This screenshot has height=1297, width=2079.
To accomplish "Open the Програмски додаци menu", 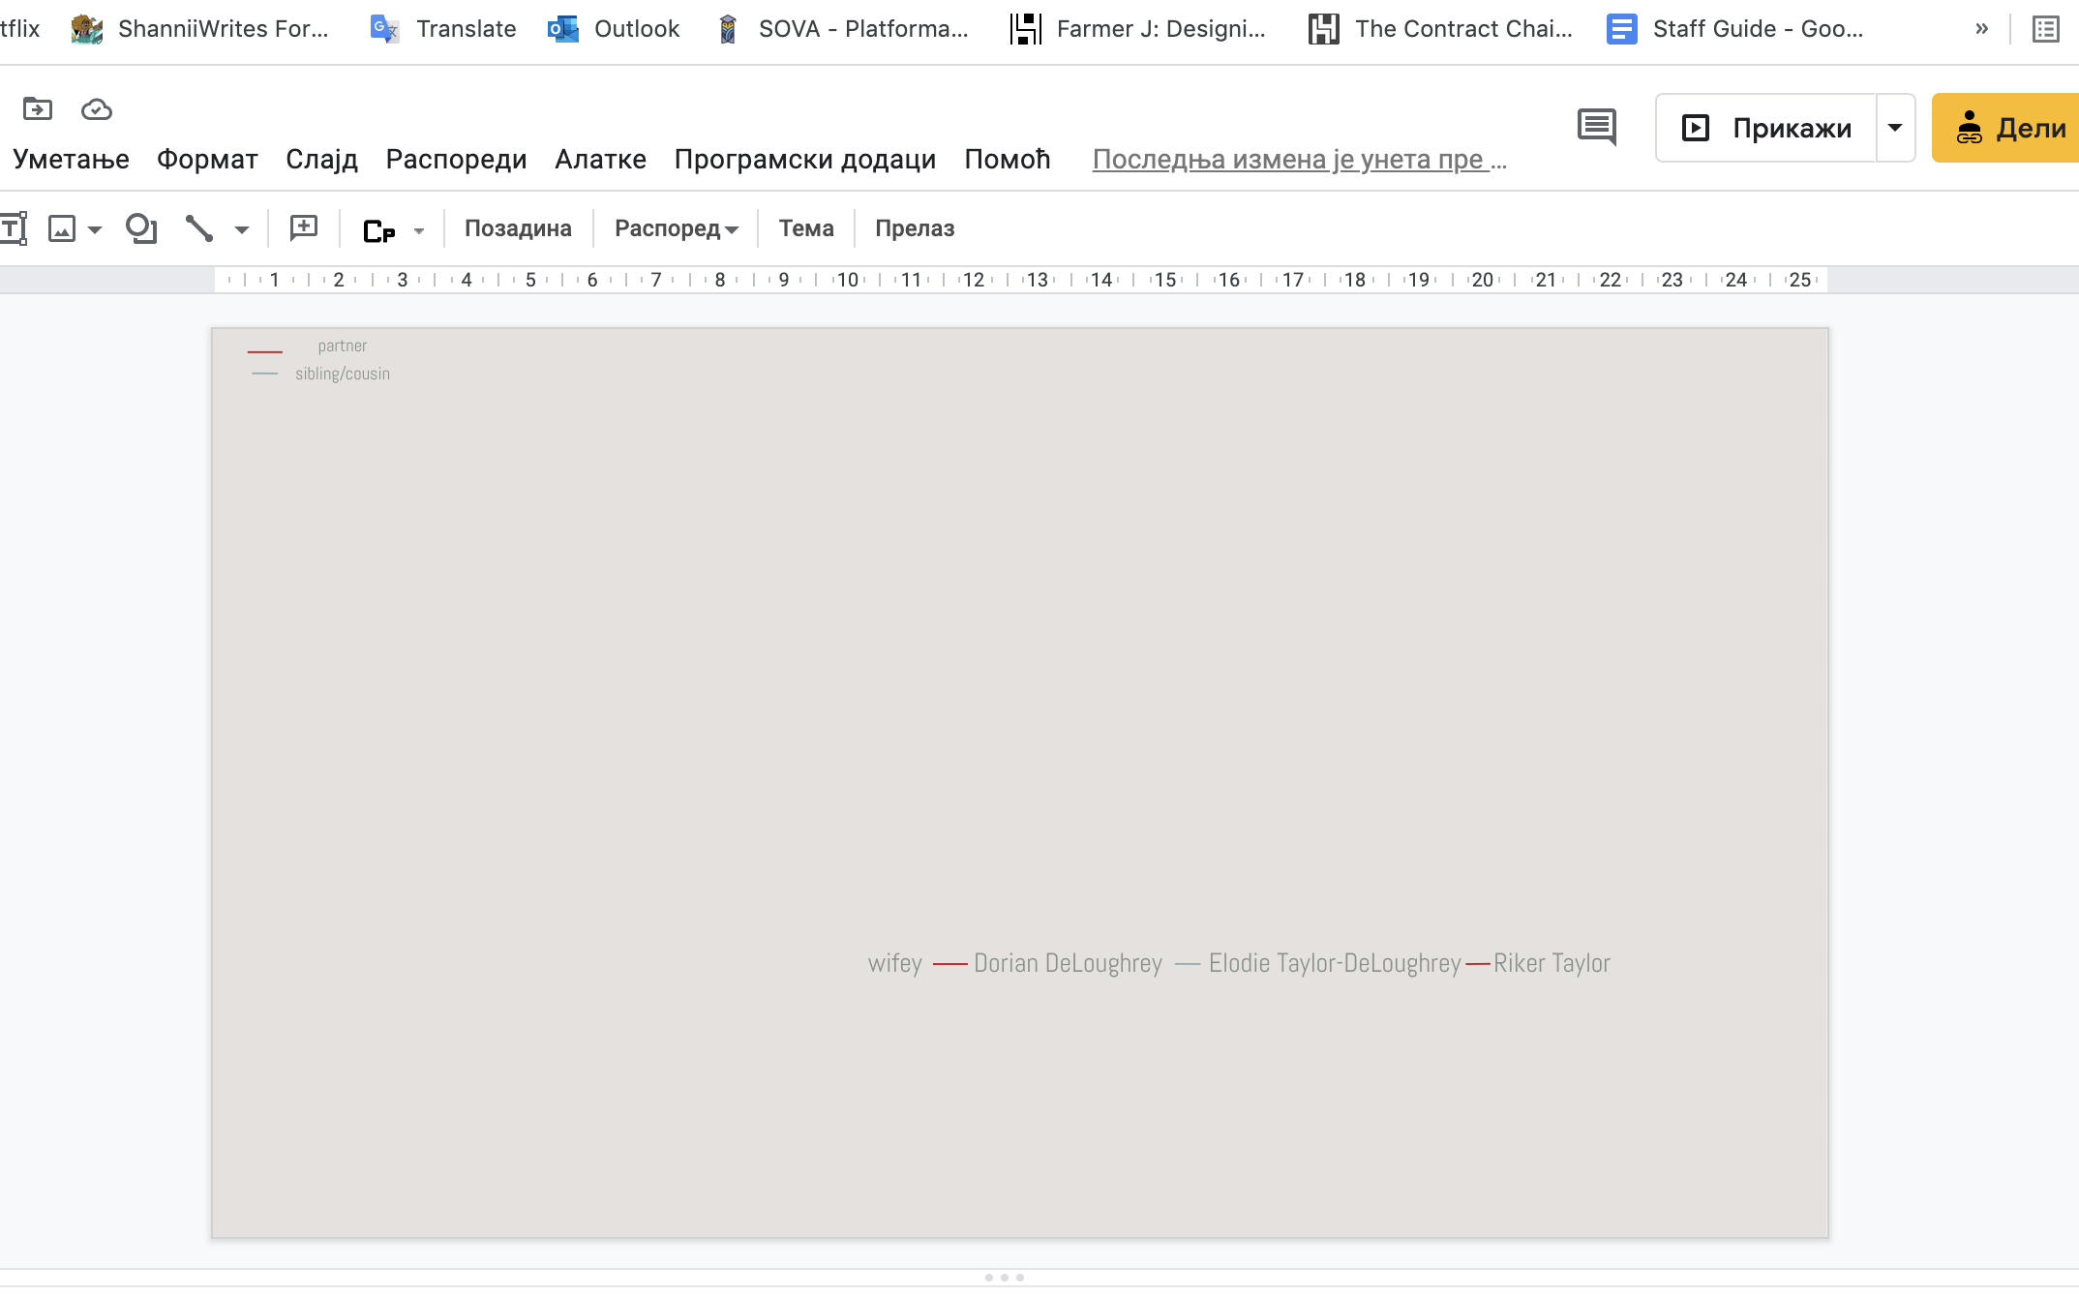I will [x=805, y=159].
